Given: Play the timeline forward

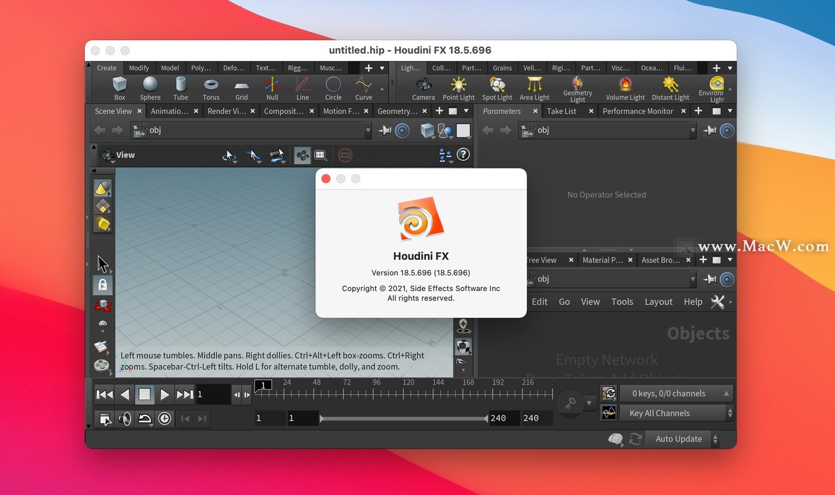Looking at the screenshot, I should [x=164, y=394].
